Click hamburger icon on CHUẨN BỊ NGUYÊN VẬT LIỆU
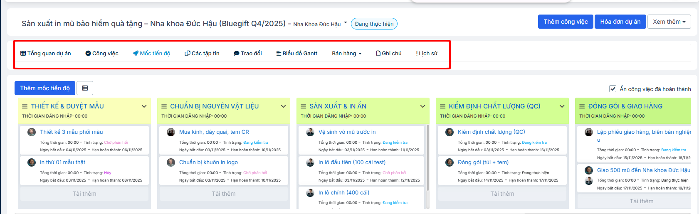The height and width of the screenshot is (214, 699). pyautogui.click(x=164, y=106)
